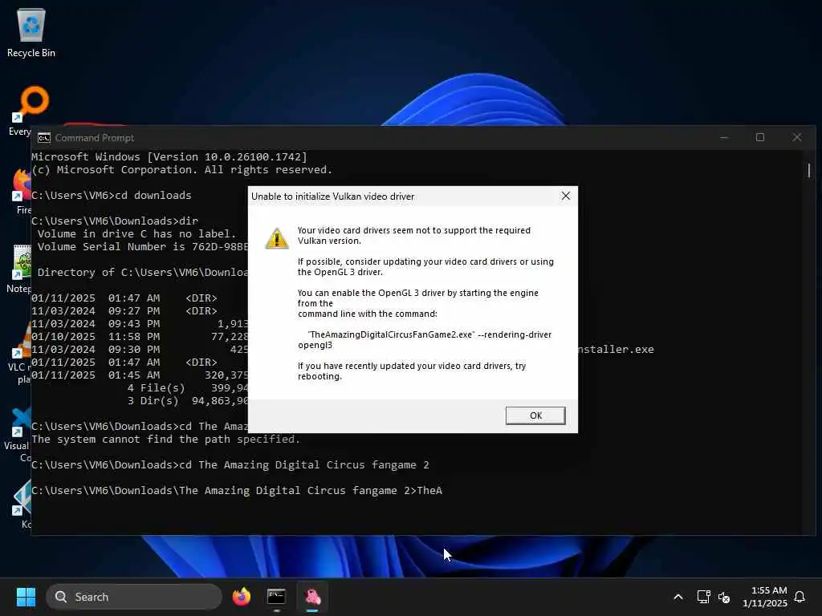Click 'The system cannot find the path specified.' line
This screenshot has height=616, width=822.
point(165,439)
